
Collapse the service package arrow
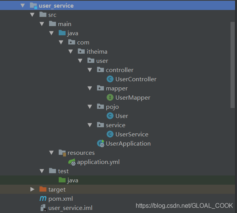(90, 125)
